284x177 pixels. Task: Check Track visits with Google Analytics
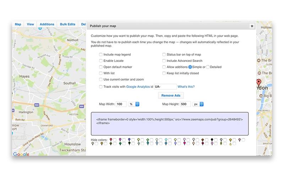tap(101, 87)
